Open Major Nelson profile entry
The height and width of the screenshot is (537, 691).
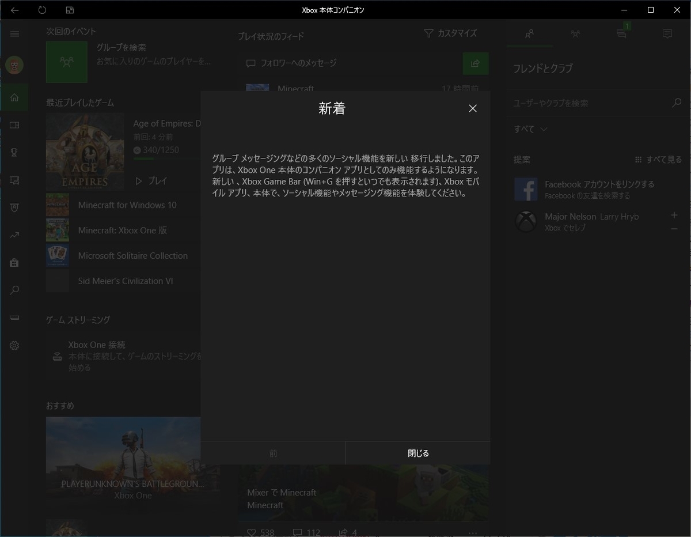[587, 222]
